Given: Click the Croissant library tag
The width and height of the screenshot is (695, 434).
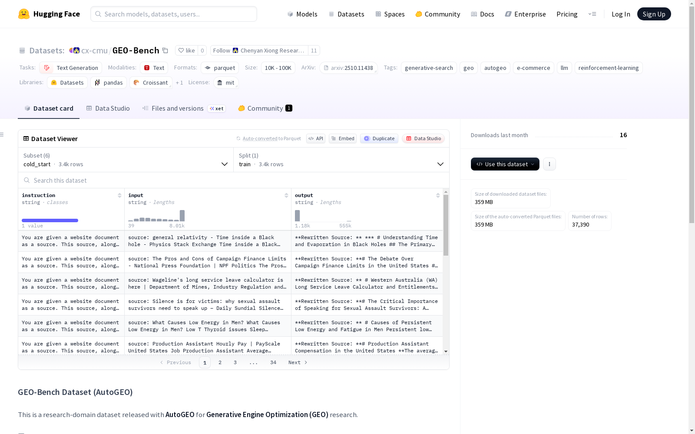Looking at the screenshot, I should 151,82.
